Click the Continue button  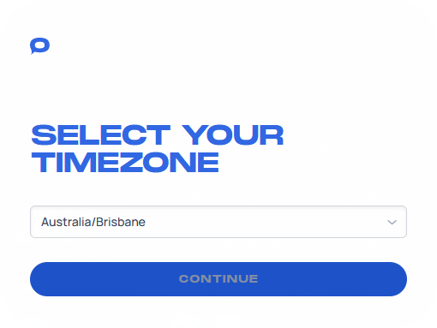[x=218, y=279]
